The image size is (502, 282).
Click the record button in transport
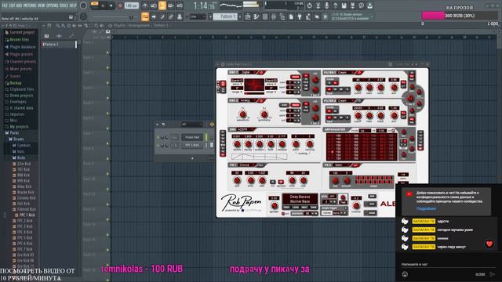tap(120, 5)
